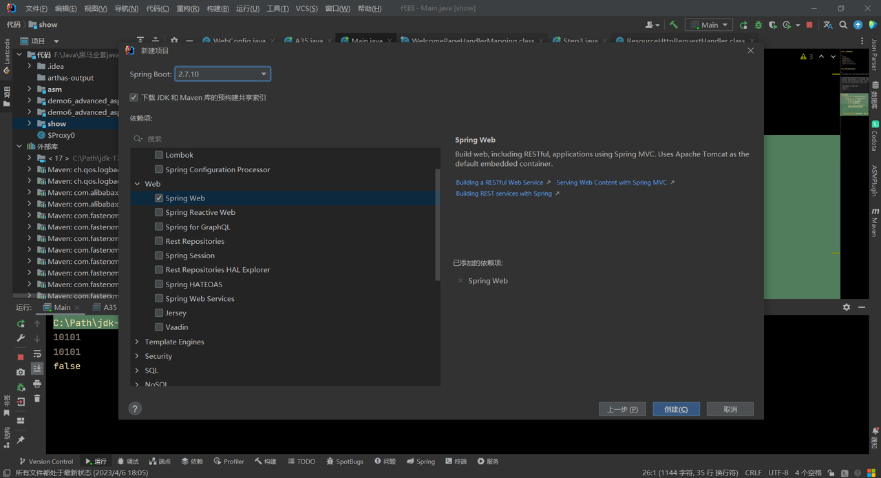The width and height of the screenshot is (881, 478).
Task: Open the Spring Boot version dropdown
Action: 222,74
